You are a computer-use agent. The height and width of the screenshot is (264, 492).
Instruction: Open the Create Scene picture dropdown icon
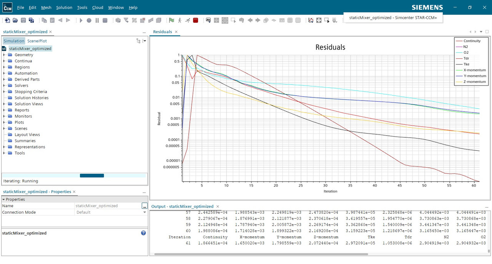pyautogui.click(x=208, y=20)
